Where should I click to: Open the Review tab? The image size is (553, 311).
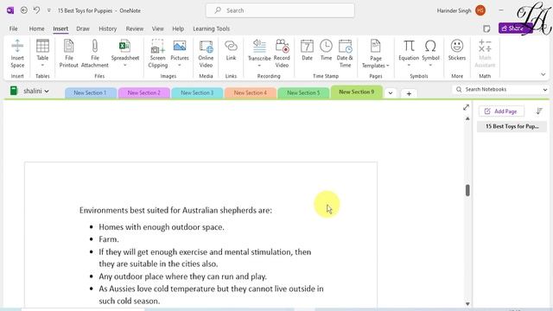click(135, 29)
